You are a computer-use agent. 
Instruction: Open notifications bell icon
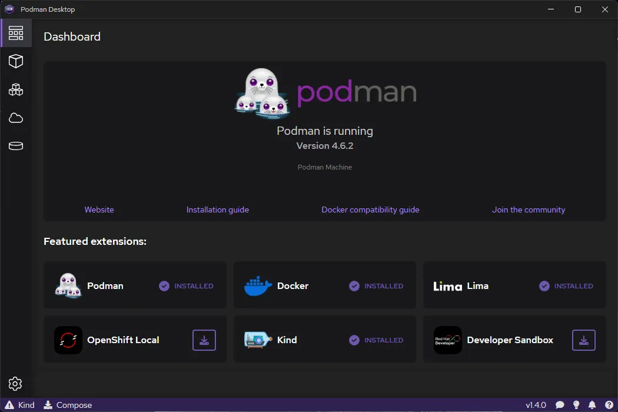[592, 405]
